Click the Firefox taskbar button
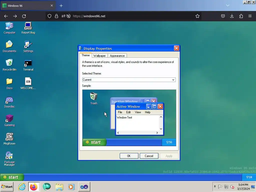 pyautogui.click(x=34, y=186)
